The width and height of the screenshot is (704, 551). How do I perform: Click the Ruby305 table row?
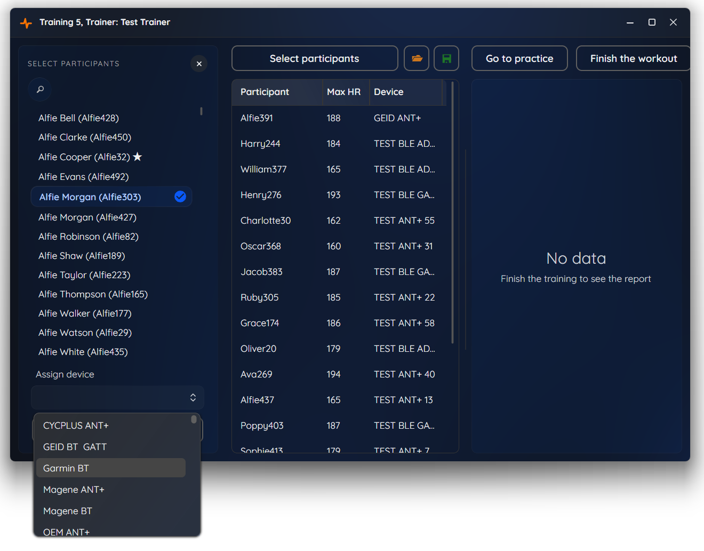339,297
